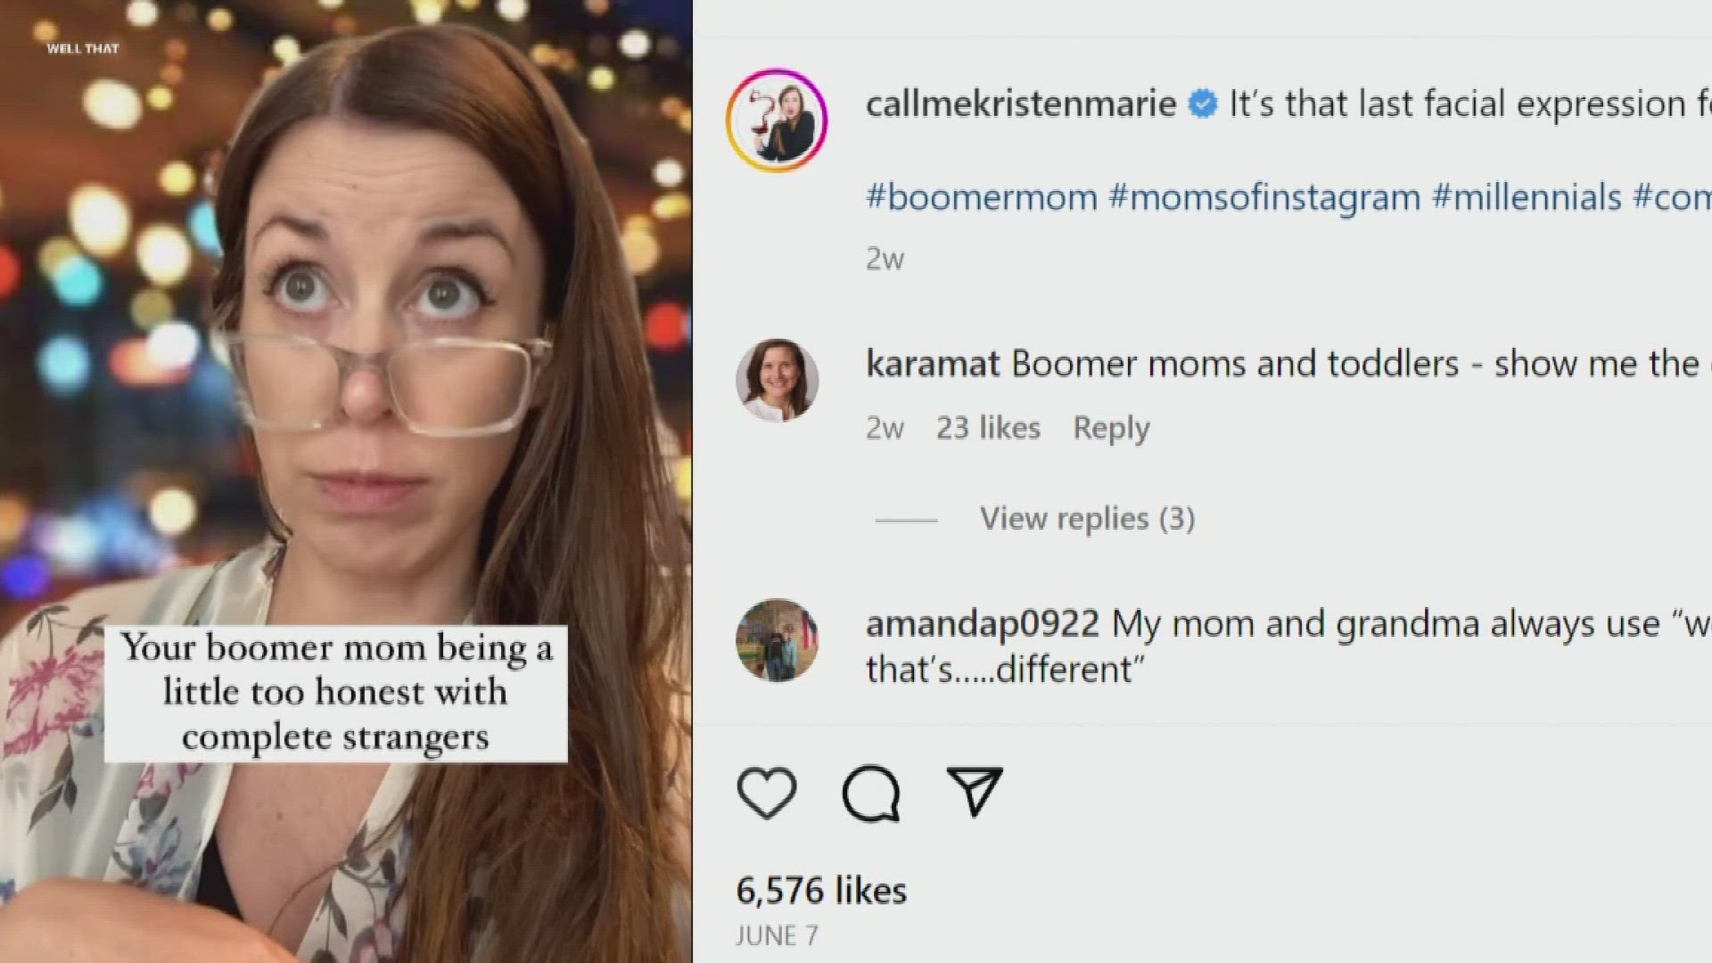Expand View replies (3) under karamat's comment
Screen dimensions: 1712x963
coord(1086,518)
